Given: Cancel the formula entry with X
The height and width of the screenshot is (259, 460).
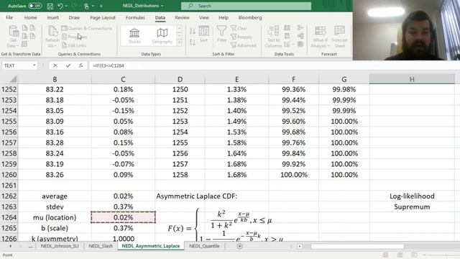Looking at the screenshot, I should pos(55,65).
